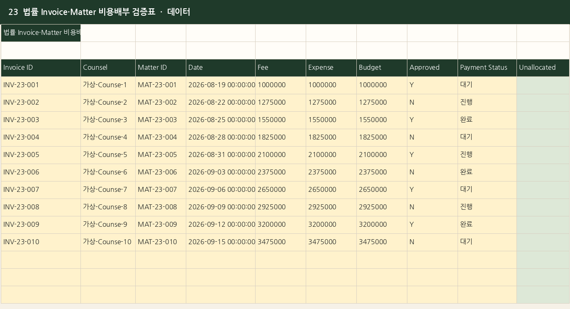Select counsel cell 가상-Counse-5
Screen dimensions: 570x309
click(108, 155)
